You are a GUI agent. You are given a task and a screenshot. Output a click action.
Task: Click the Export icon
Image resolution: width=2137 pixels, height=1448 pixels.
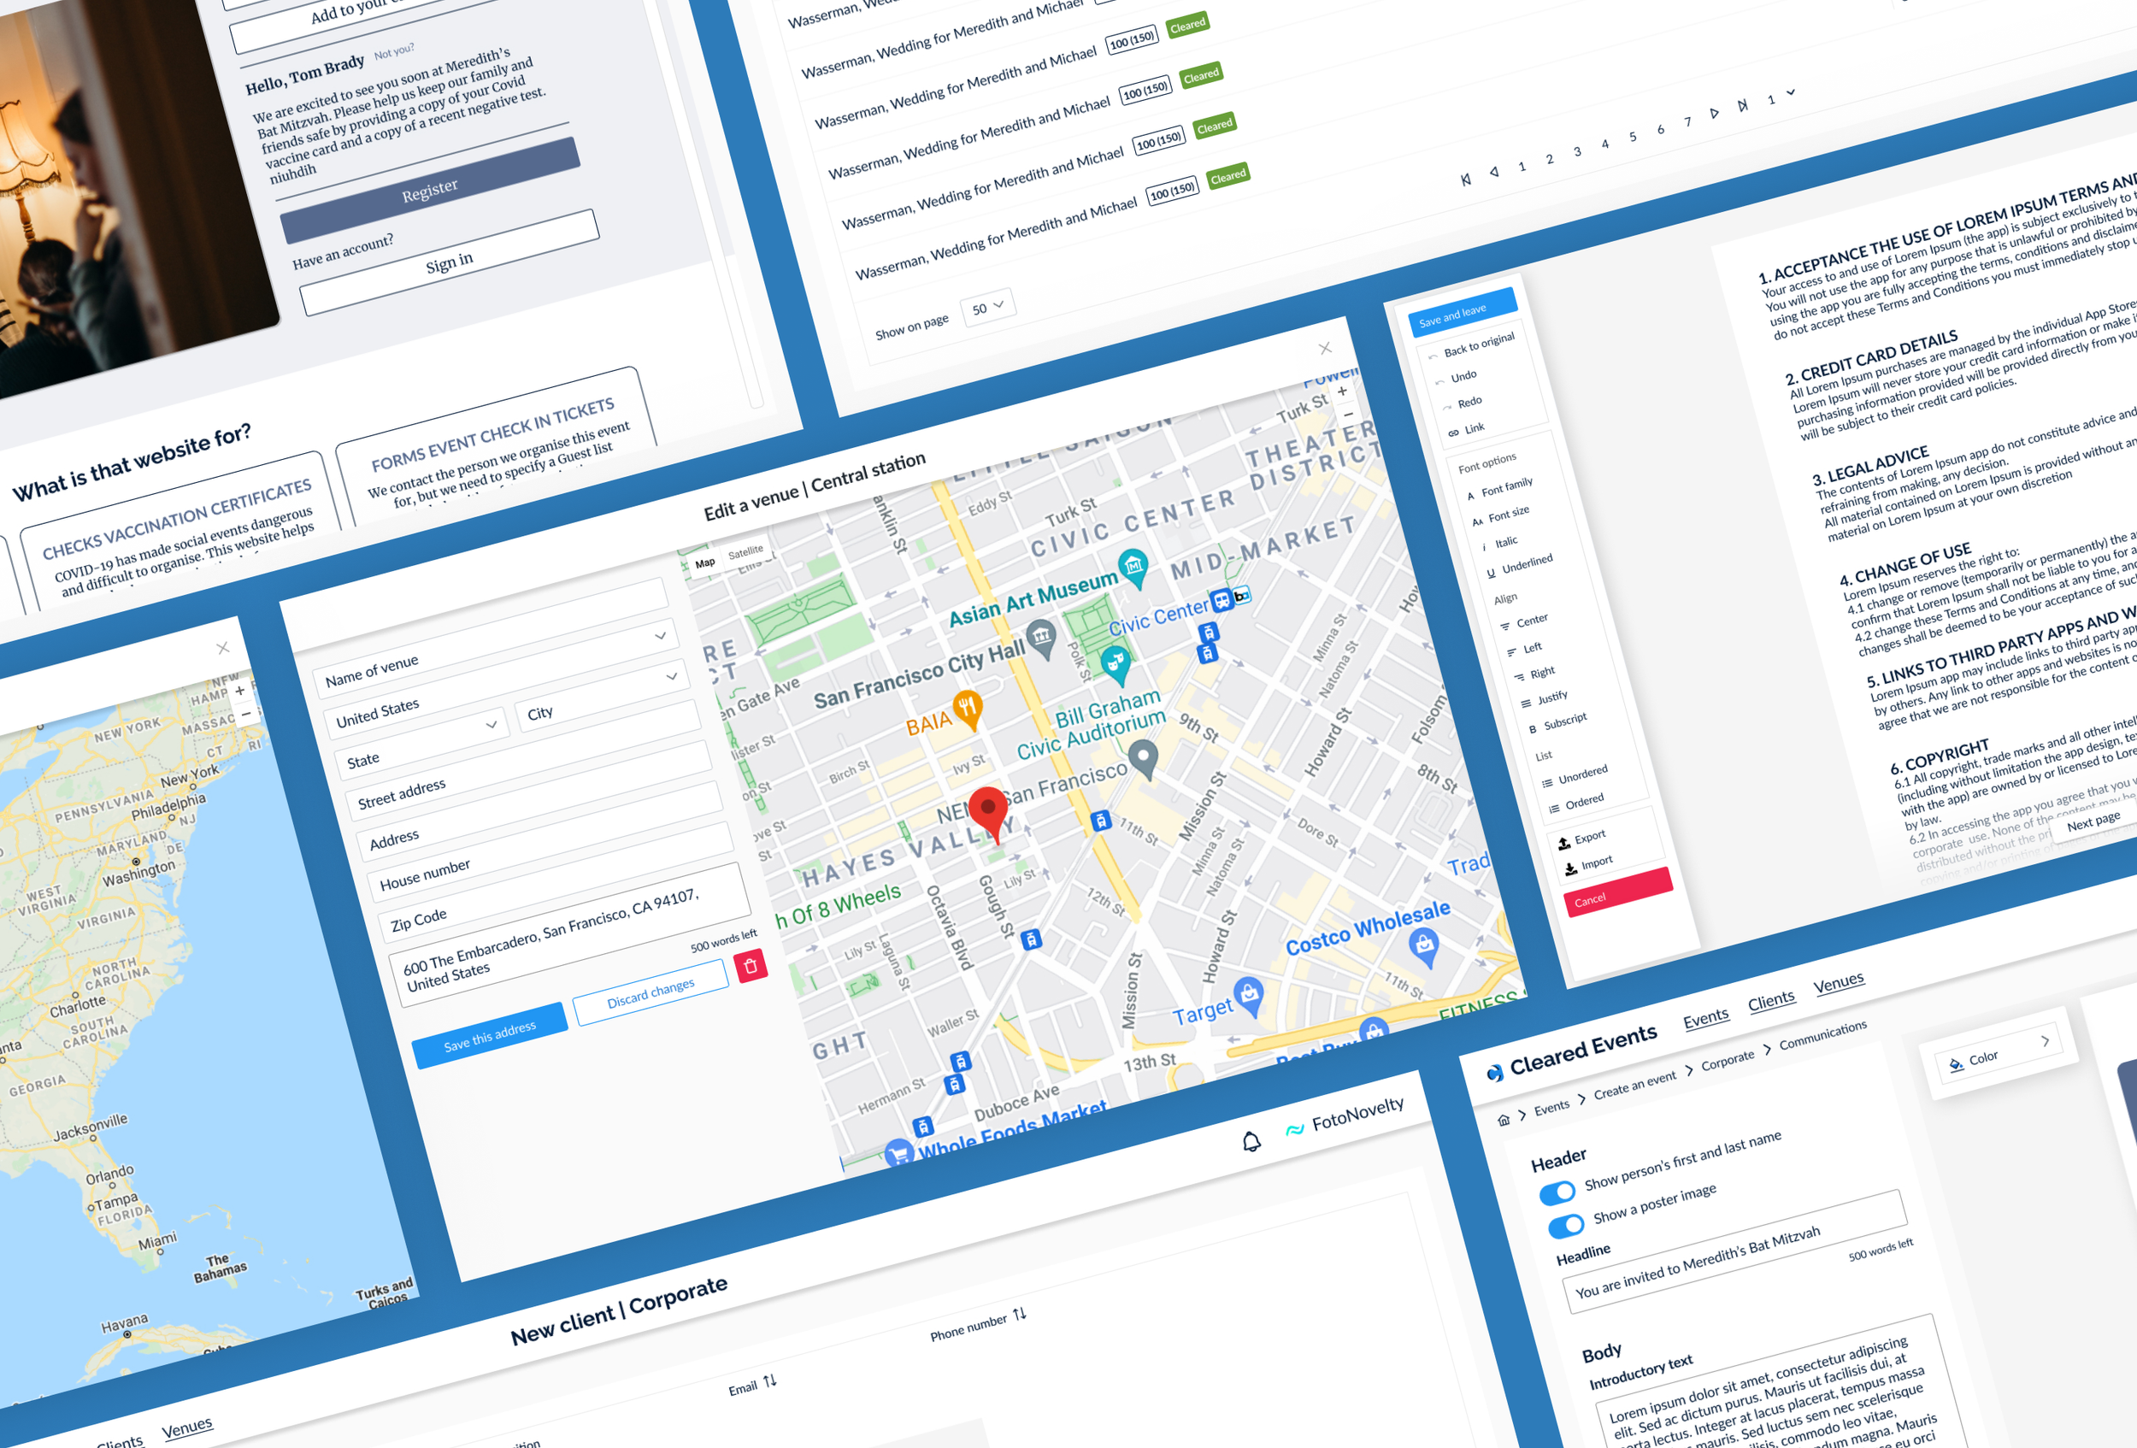pos(1564,843)
